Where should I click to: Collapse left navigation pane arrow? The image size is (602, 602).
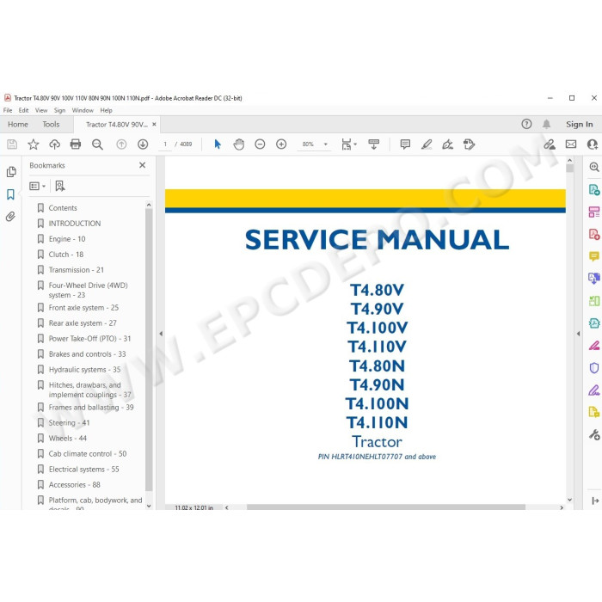click(x=161, y=334)
